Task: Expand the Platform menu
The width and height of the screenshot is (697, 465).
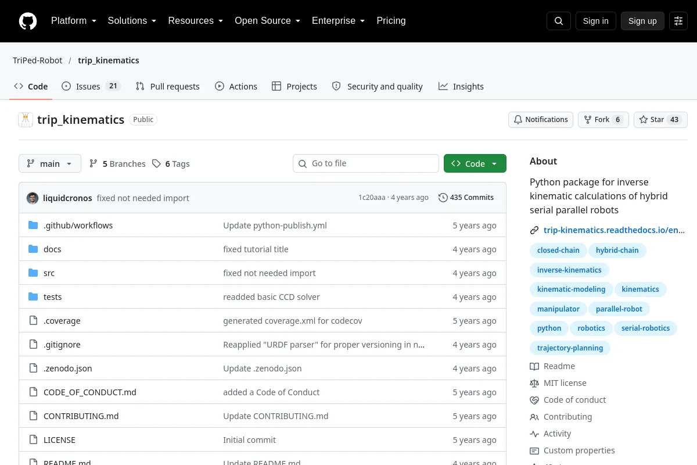Action: (x=74, y=21)
